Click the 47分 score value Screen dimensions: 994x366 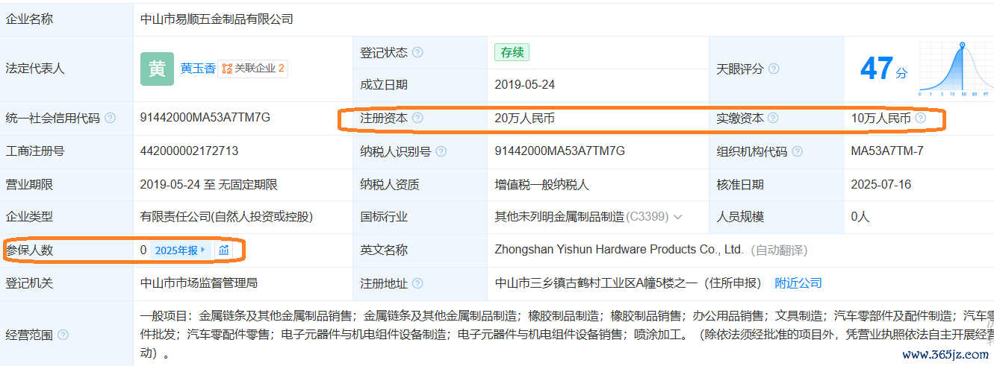883,69
